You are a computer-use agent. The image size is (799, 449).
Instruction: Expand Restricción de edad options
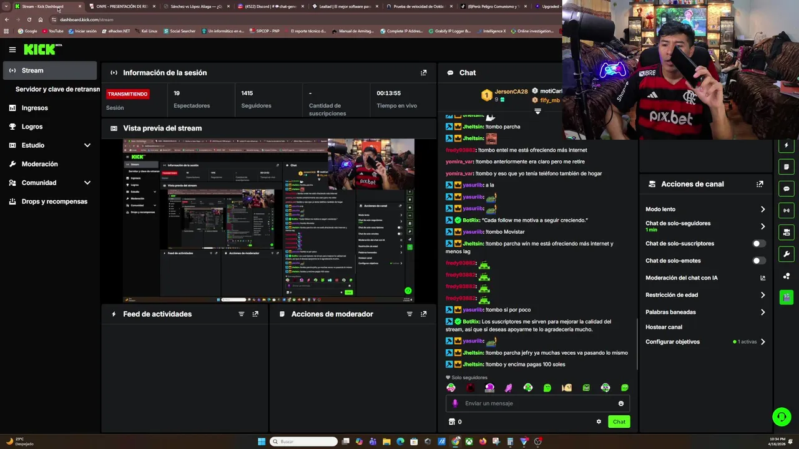click(762, 295)
